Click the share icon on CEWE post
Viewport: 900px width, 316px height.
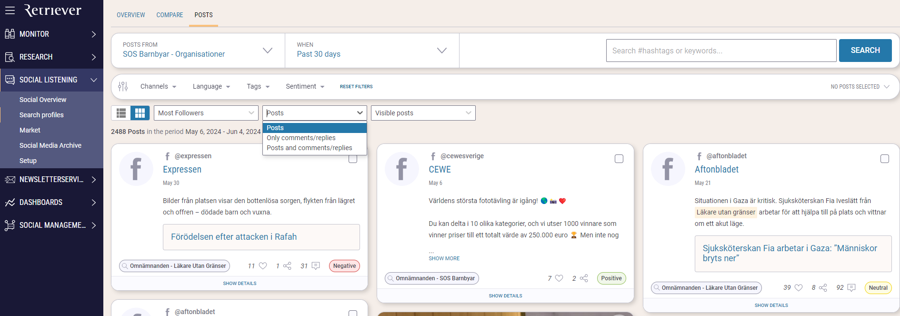click(x=584, y=278)
